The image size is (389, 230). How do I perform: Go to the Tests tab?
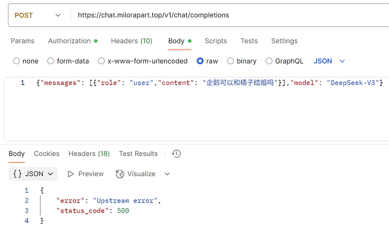click(x=249, y=41)
